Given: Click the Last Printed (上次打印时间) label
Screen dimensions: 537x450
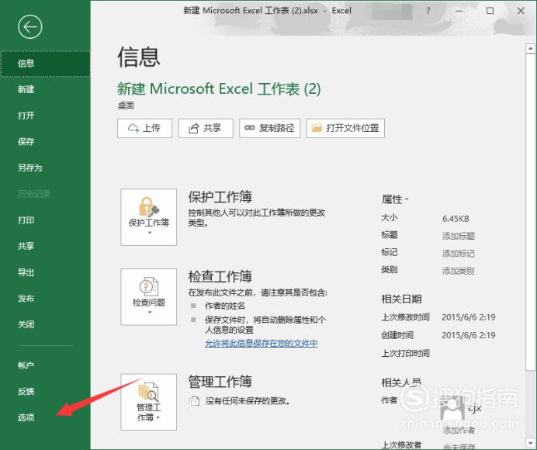Looking at the screenshot, I should [x=406, y=353].
